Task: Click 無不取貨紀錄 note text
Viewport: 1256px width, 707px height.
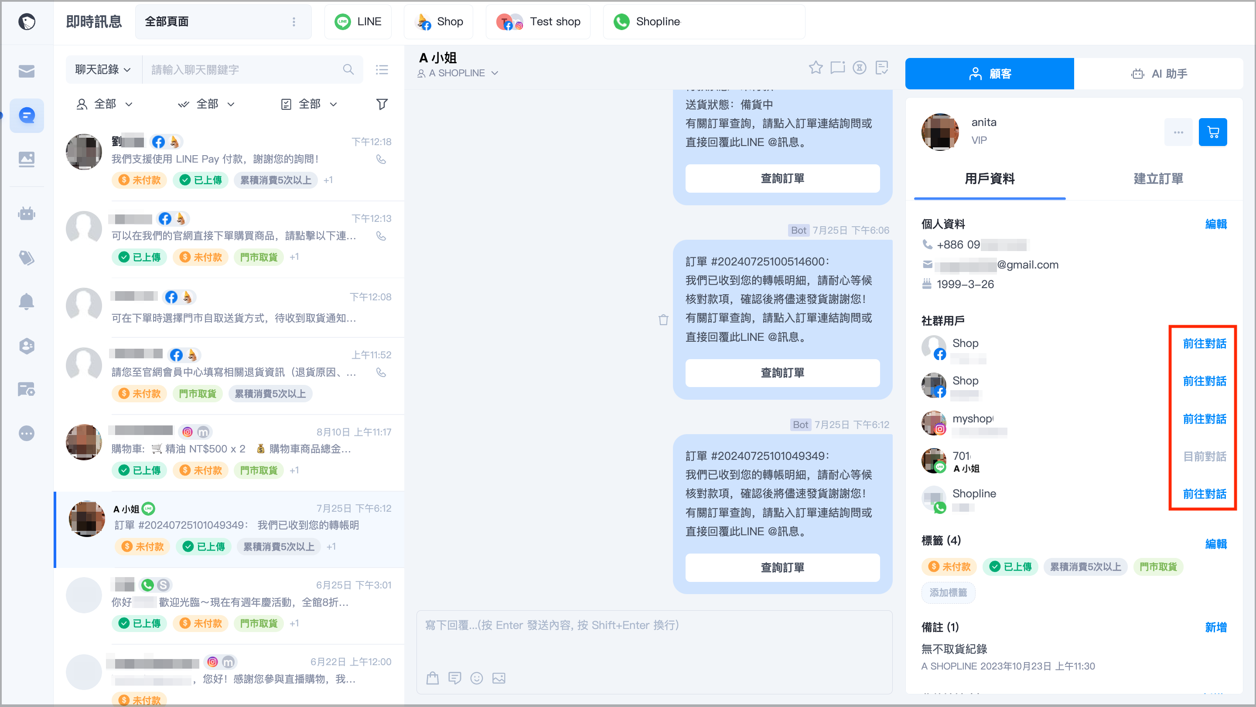Action: pos(954,649)
